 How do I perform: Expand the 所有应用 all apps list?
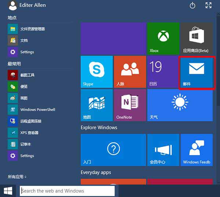[17, 177]
